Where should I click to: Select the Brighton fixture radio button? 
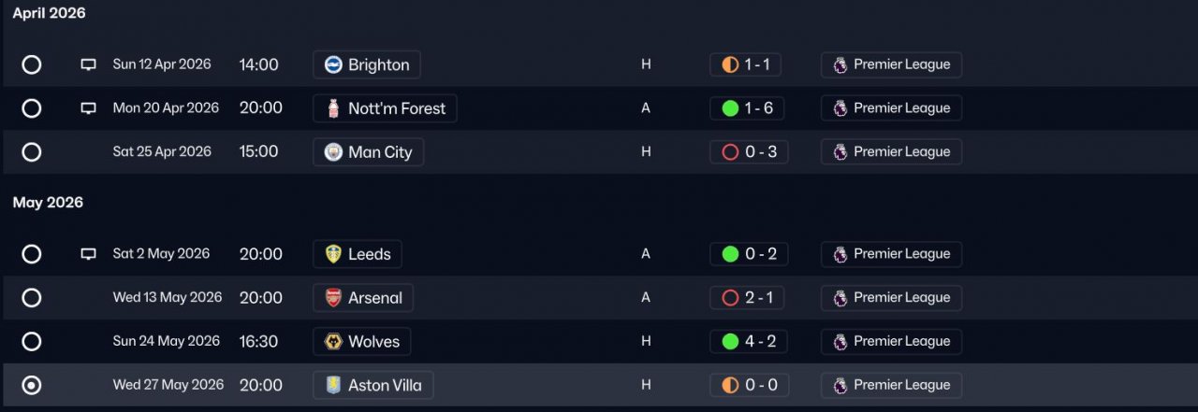point(32,64)
